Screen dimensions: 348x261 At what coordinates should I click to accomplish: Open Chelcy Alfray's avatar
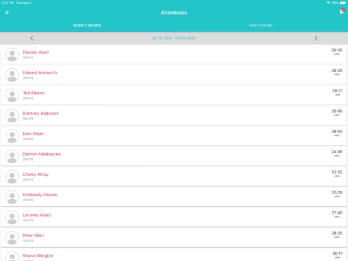click(12, 177)
